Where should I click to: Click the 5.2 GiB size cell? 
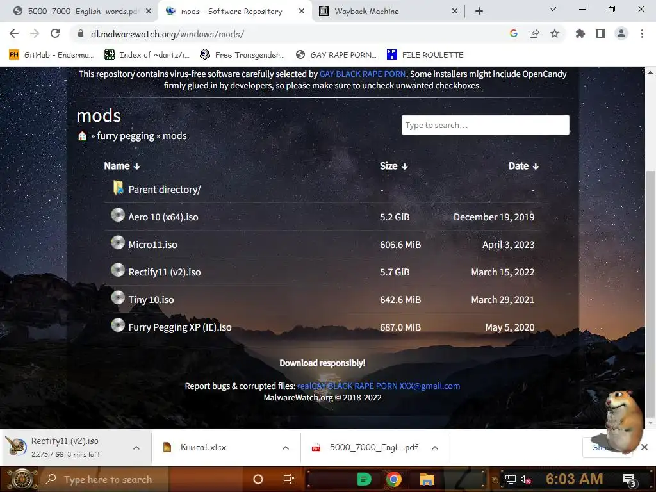(395, 217)
